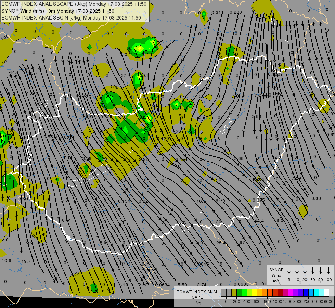
Task: Pick the dark green swatch above 200
Action: click(x=239, y=293)
